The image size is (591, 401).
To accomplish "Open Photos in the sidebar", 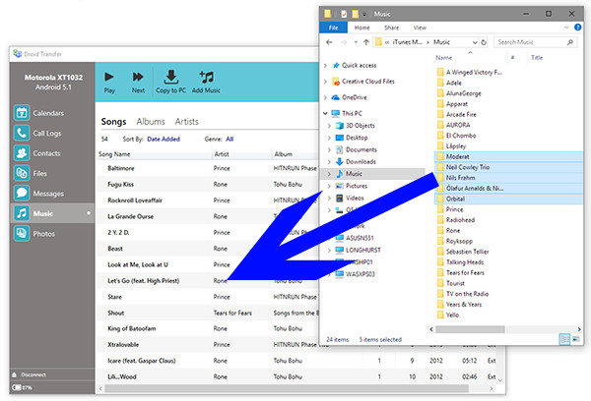I will pos(52,234).
